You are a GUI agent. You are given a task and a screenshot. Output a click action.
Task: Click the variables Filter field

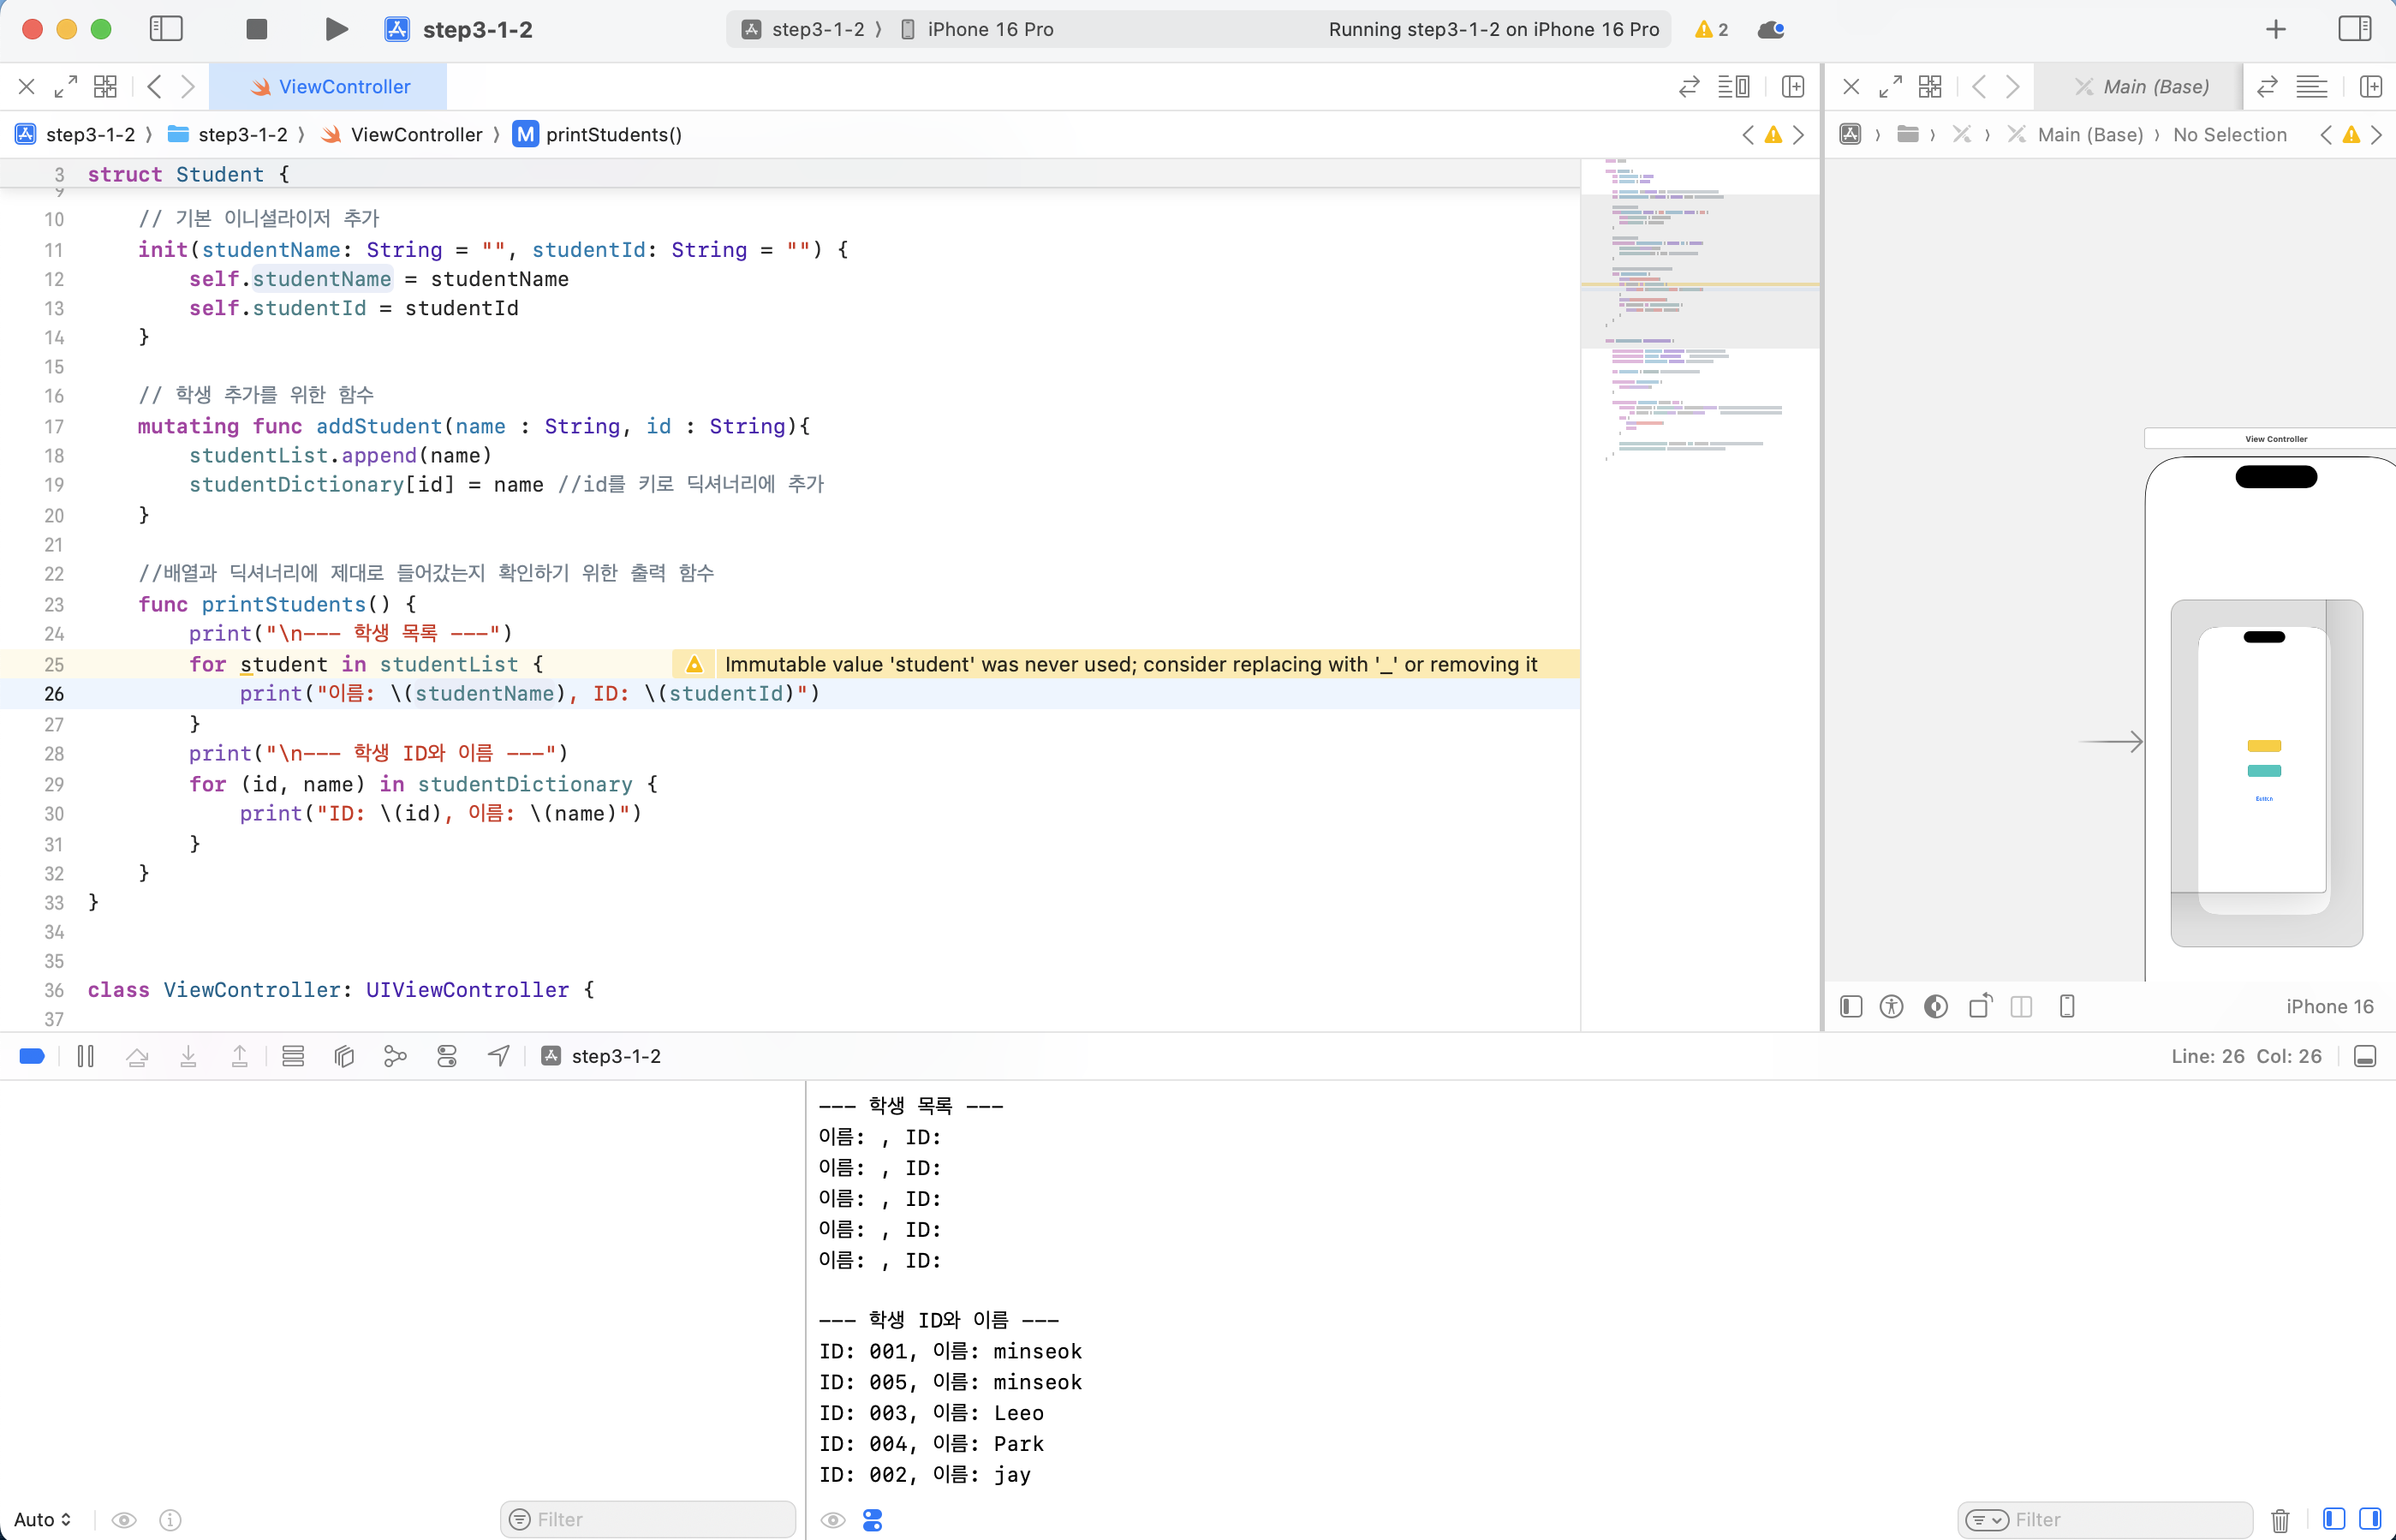[x=647, y=1519]
